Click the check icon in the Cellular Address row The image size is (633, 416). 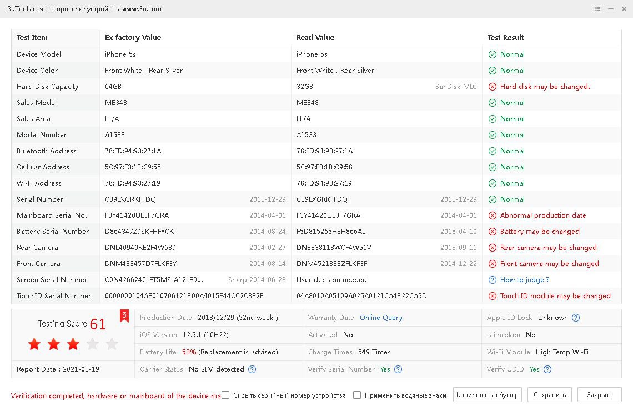tap(492, 168)
